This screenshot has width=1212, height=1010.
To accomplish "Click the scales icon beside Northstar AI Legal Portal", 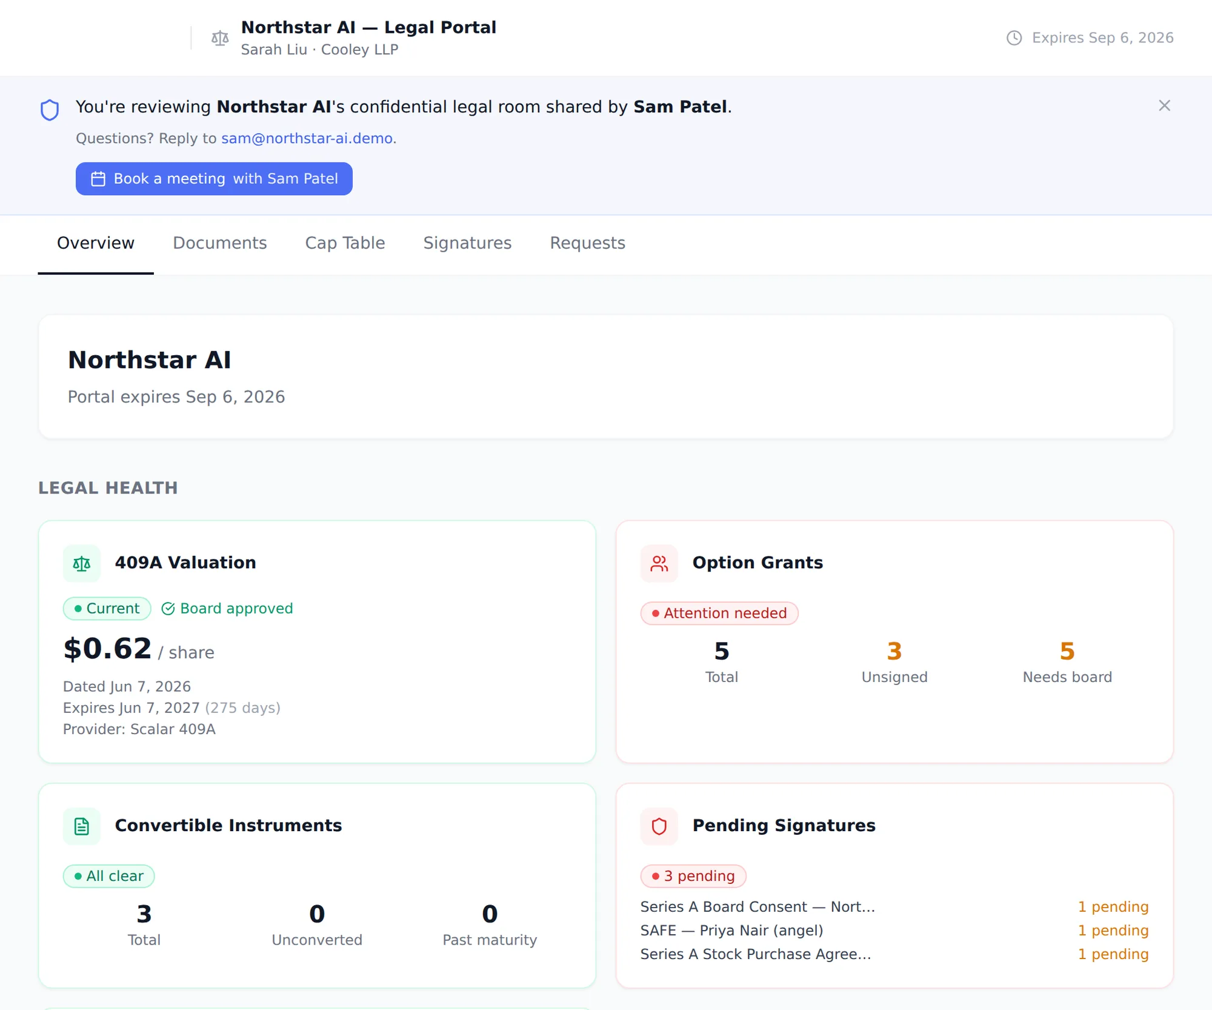I will (x=220, y=38).
